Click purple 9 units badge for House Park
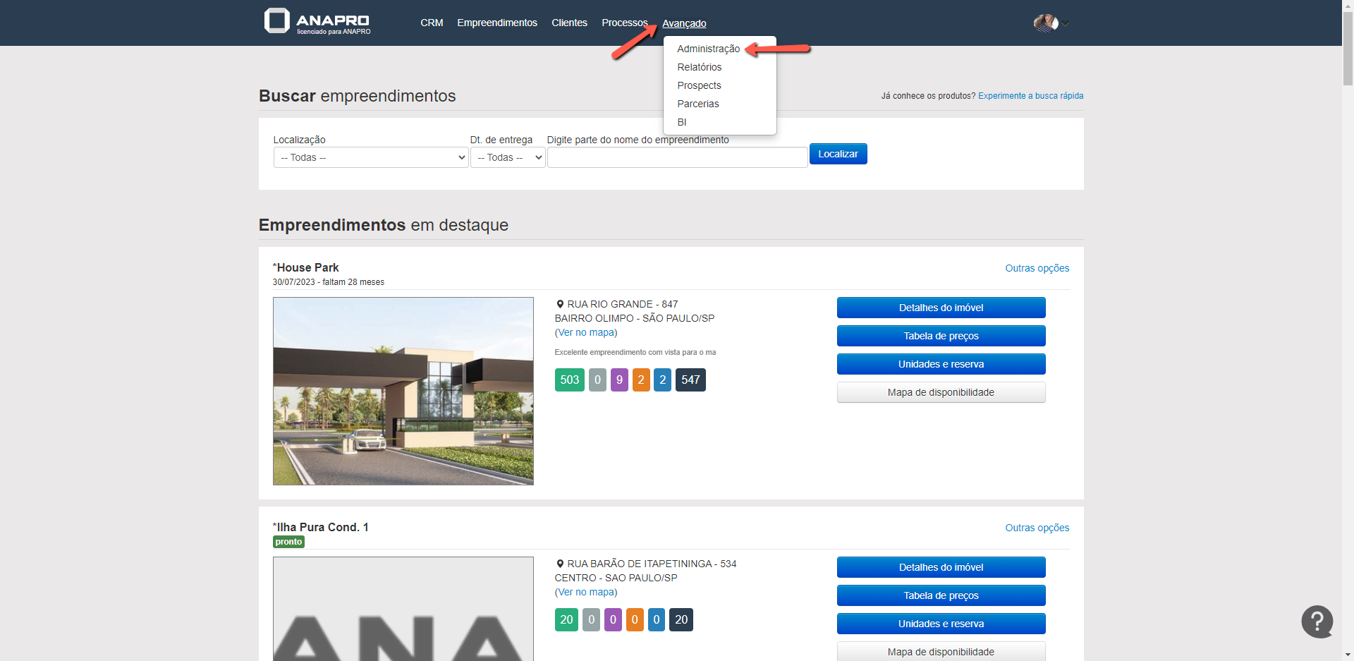This screenshot has height=661, width=1354. pyautogui.click(x=619, y=380)
